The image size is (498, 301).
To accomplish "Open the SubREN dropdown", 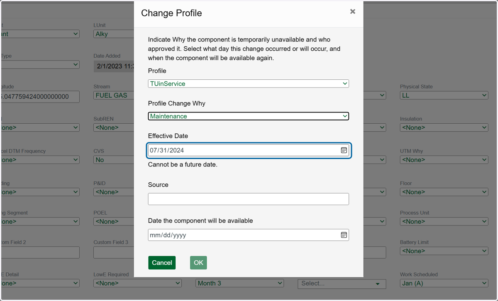I will 114,127.
